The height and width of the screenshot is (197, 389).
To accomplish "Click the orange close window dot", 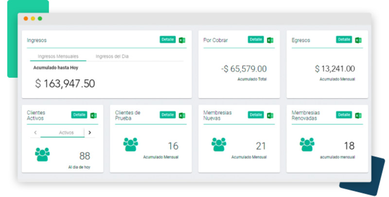I will [x=26, y=18].
